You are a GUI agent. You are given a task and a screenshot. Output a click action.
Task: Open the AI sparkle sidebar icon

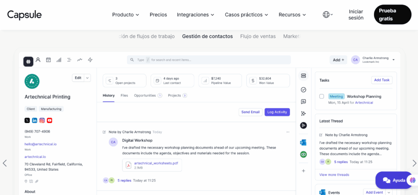coord(303,114)
